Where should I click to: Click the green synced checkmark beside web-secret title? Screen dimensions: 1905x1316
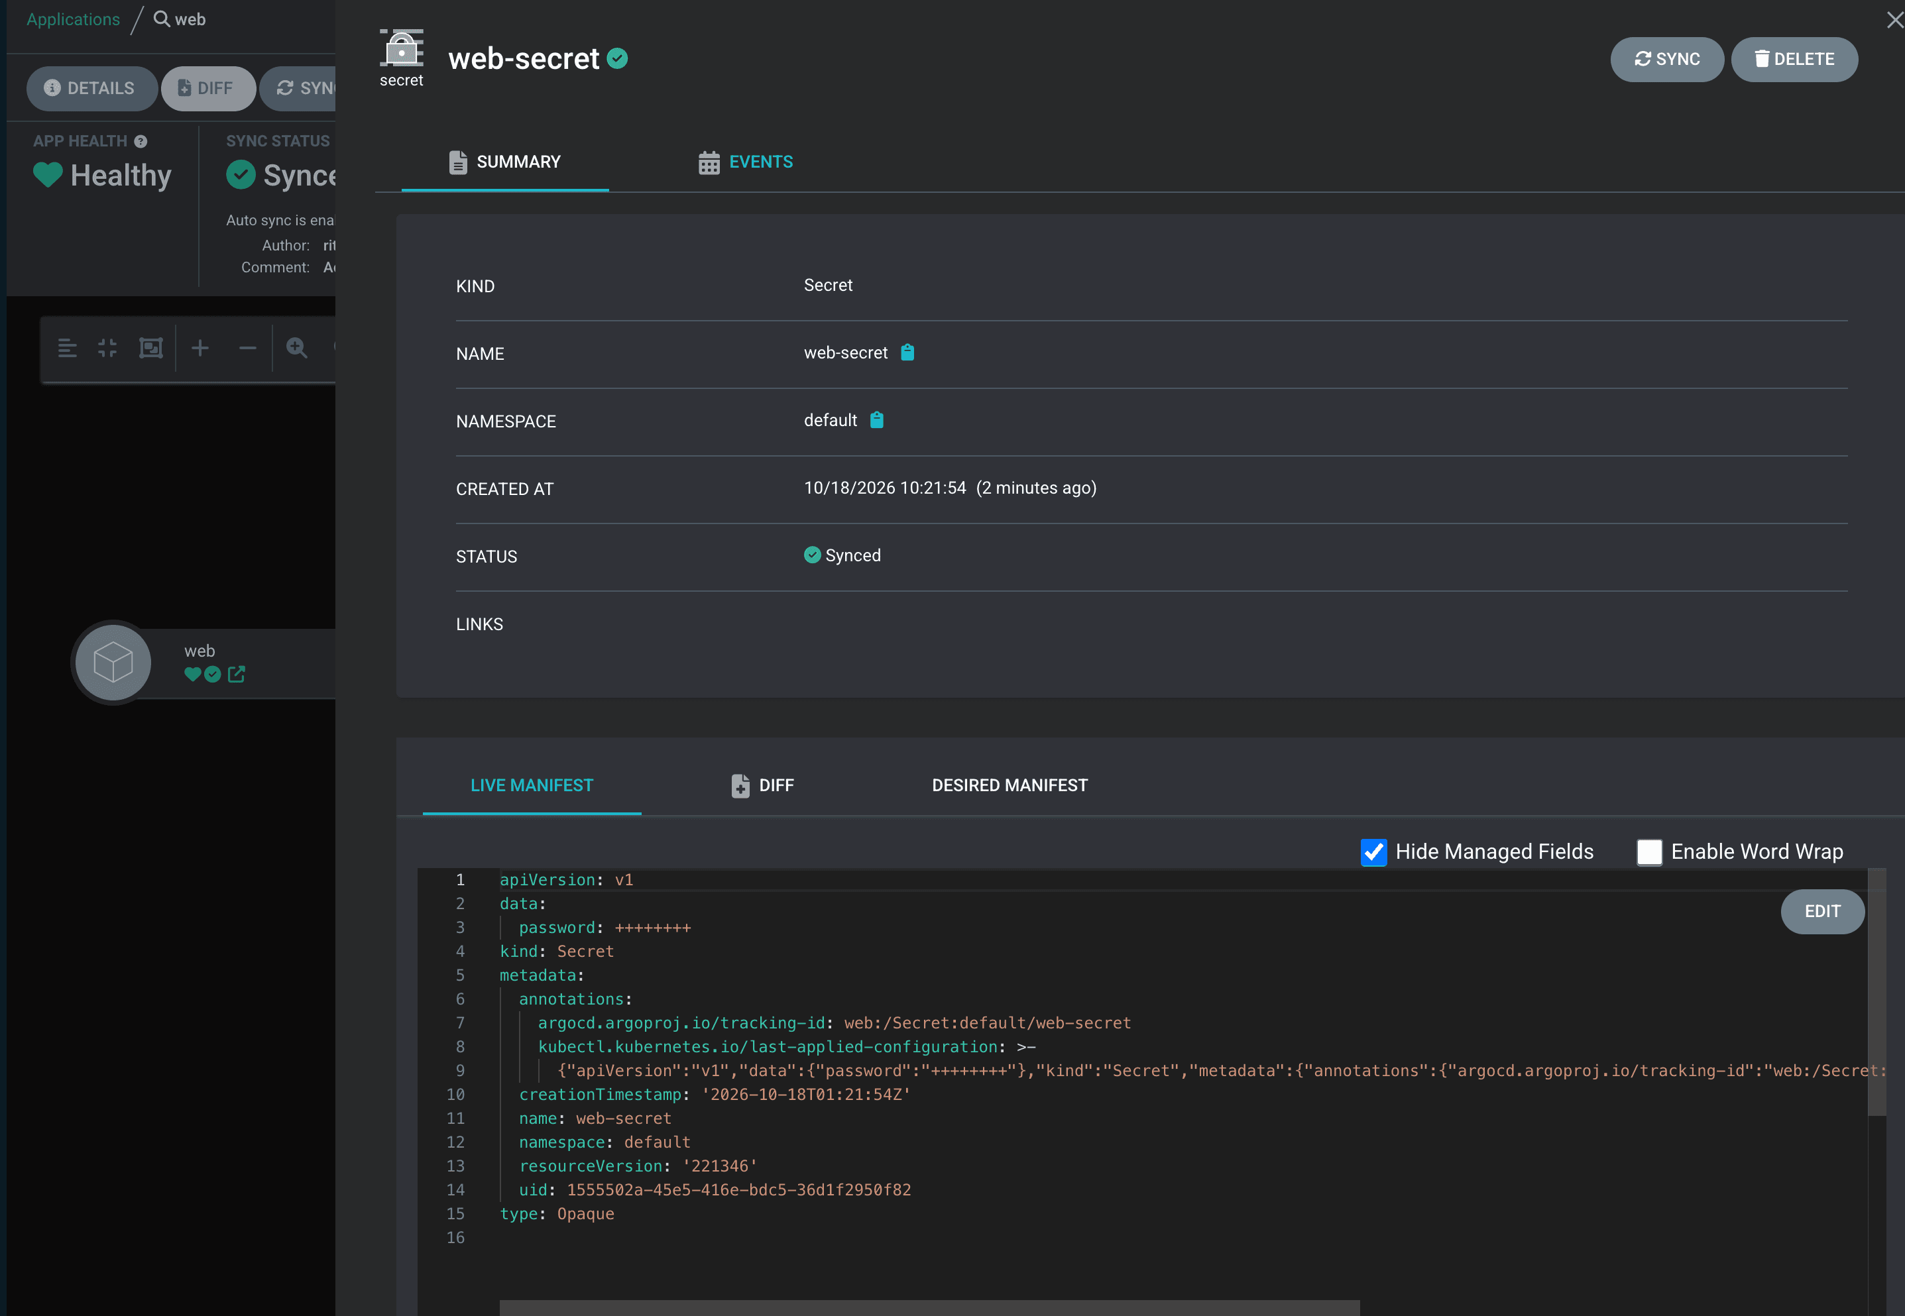tap(618, 58)
